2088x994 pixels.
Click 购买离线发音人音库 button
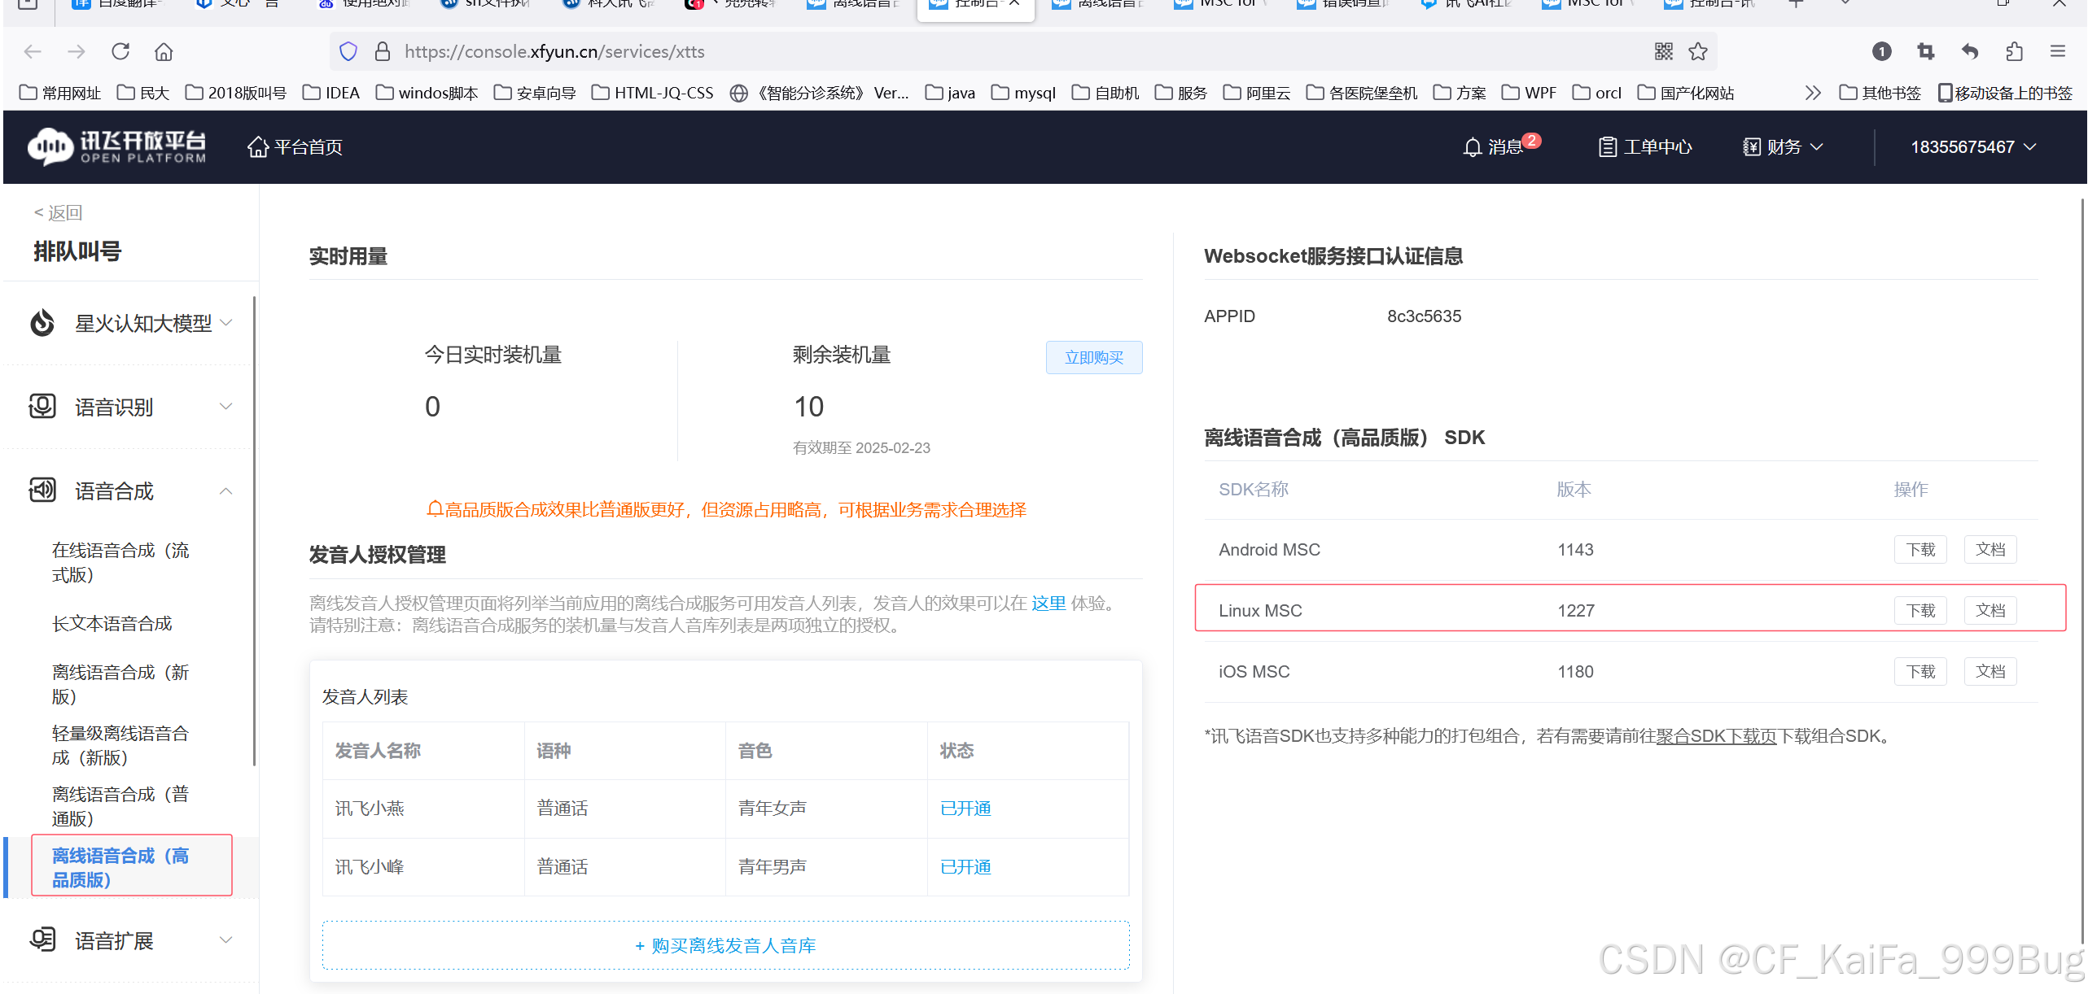725,945
